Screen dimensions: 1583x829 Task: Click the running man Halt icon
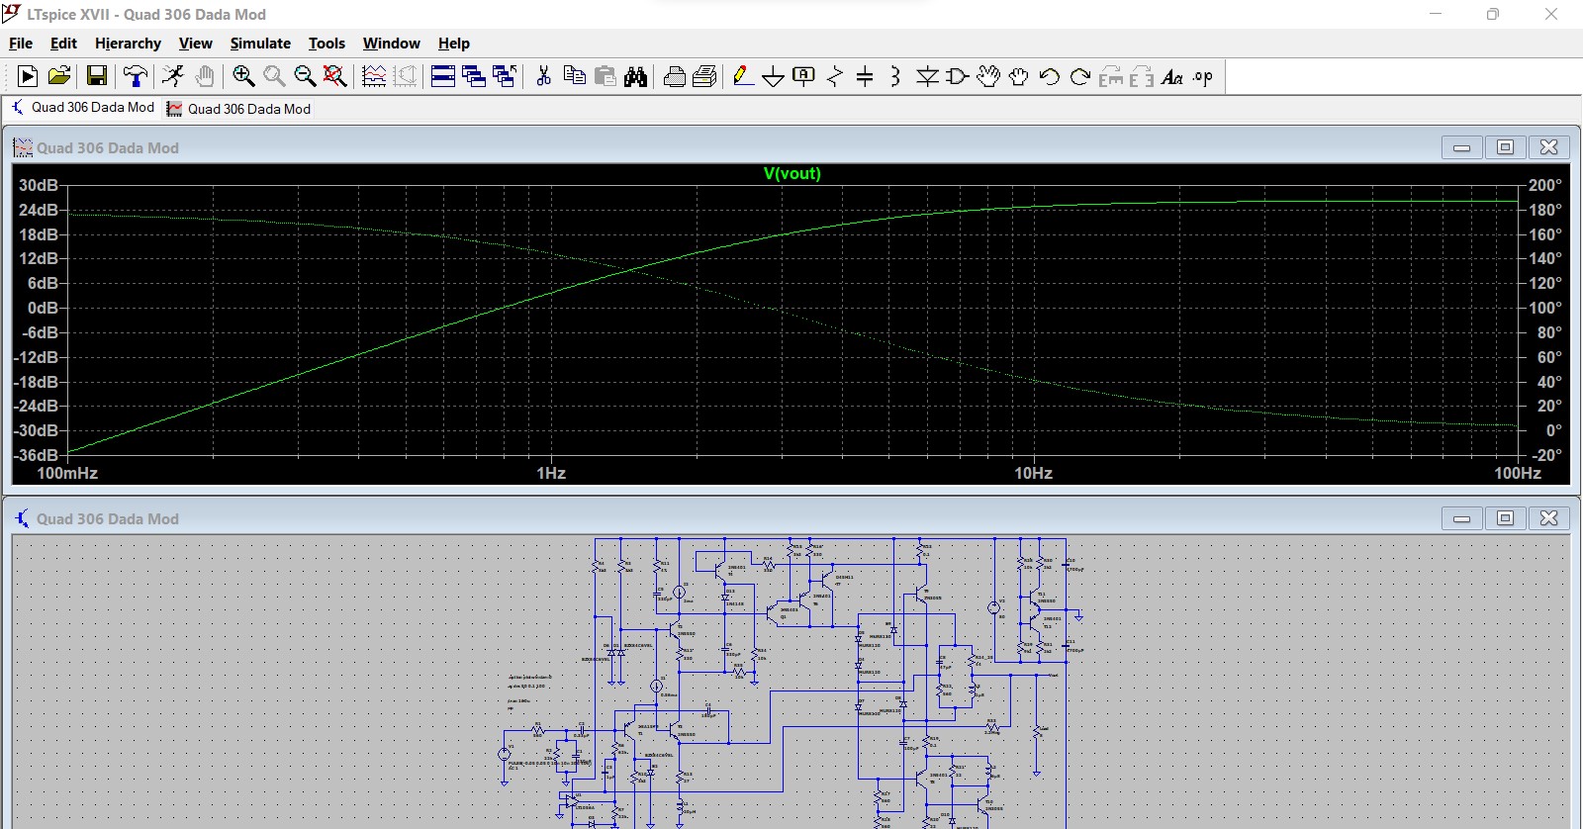click(x=173, y=76)
